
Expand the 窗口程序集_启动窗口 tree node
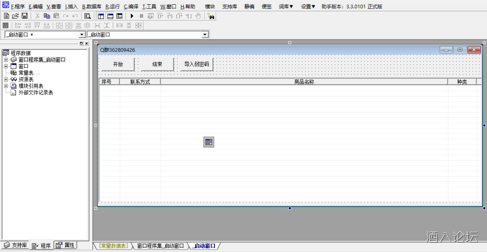coord(6,60)
